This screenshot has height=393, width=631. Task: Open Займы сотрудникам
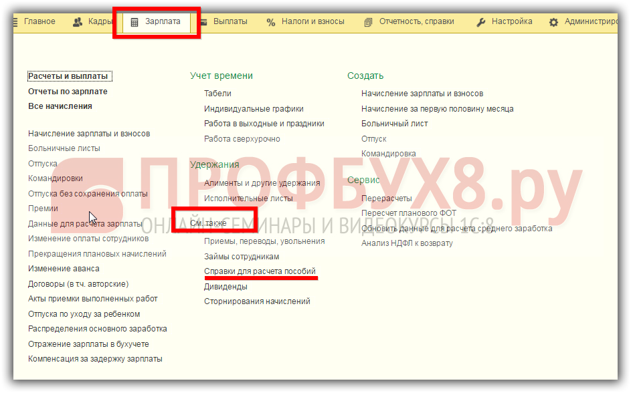tap(242, 257)
